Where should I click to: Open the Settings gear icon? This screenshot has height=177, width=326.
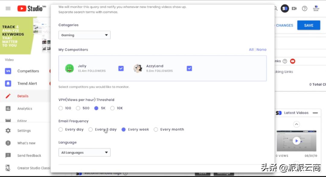click(x=8, y=131)
